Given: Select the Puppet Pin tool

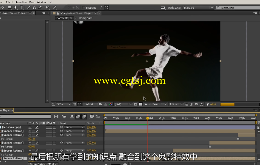Looking at the screenshot, I should tap(55, 7).
